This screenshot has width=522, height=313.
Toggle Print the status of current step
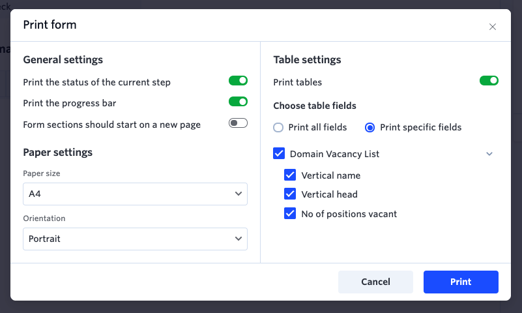238,81
